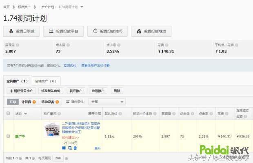Image resolution: width=253 pixels, height=163 pixels.
Task: Click 展开全部 in the table header
Action: pos(94,114)
